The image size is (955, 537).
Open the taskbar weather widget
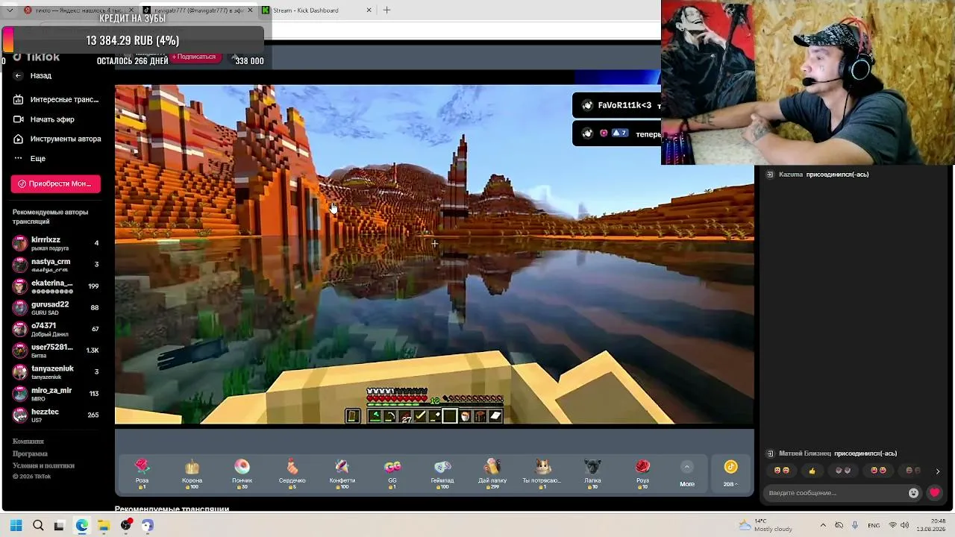tap(765, 525)
